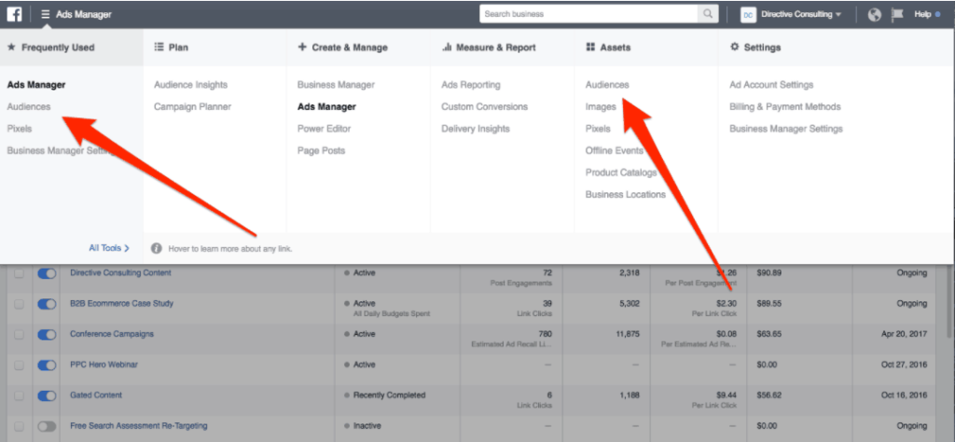This screenshot has width=955, height=442.
Task: Select Audiences under Assets
Action: 607,85
